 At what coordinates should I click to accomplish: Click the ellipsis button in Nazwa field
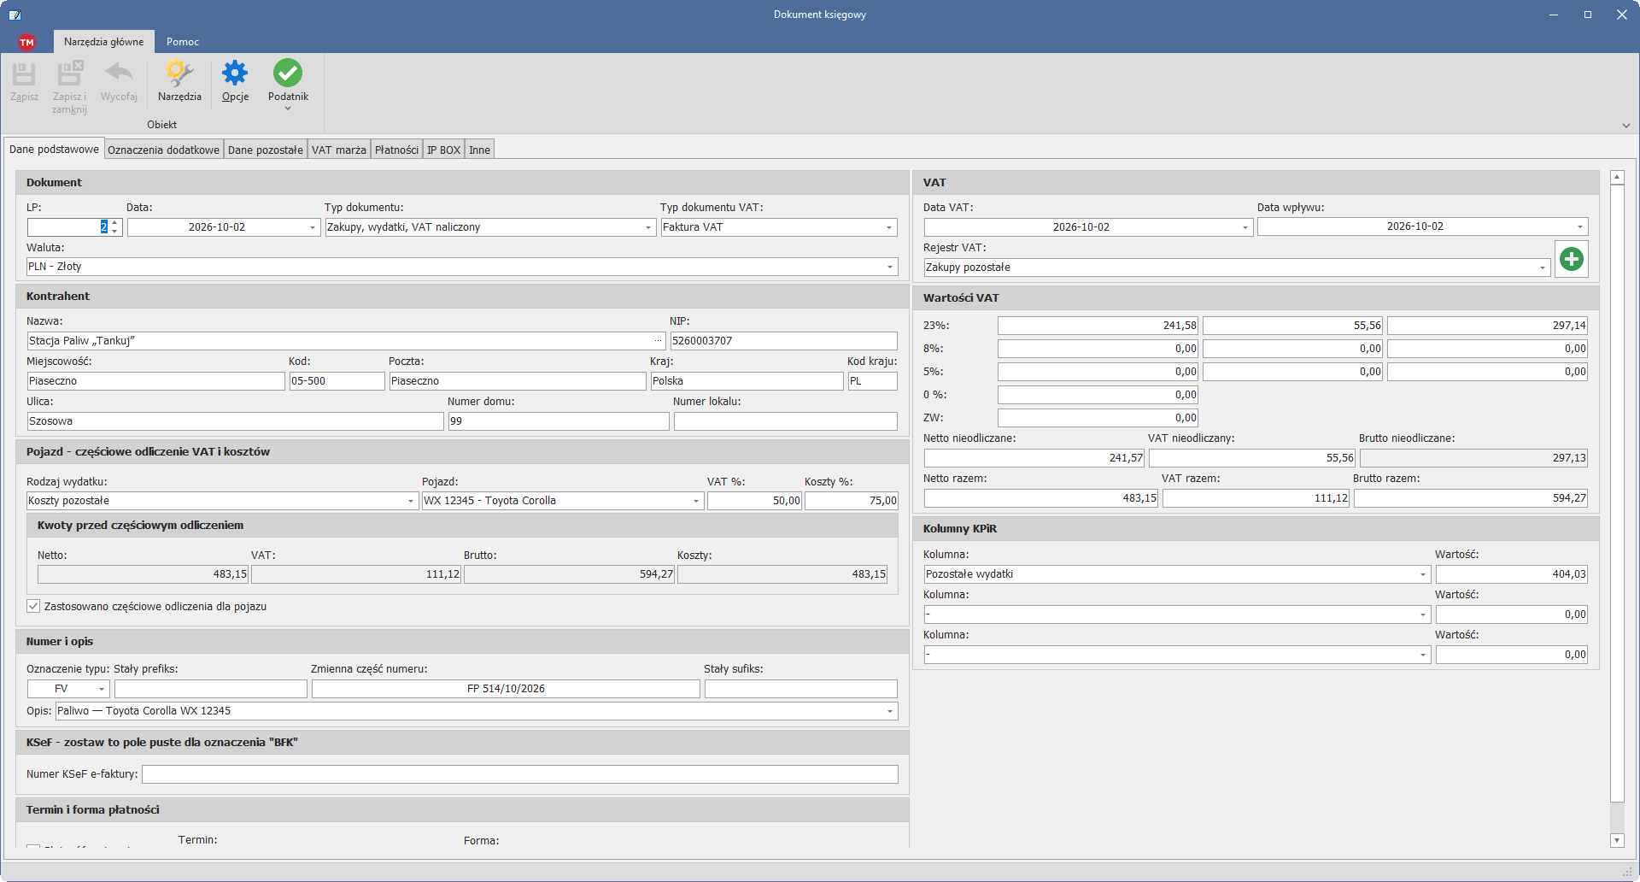659,340
